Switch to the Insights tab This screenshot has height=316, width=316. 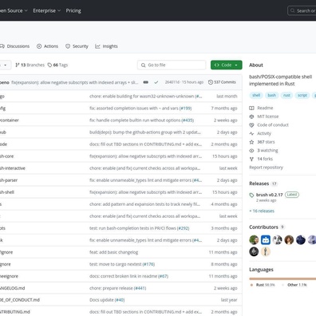pos(106,46)
